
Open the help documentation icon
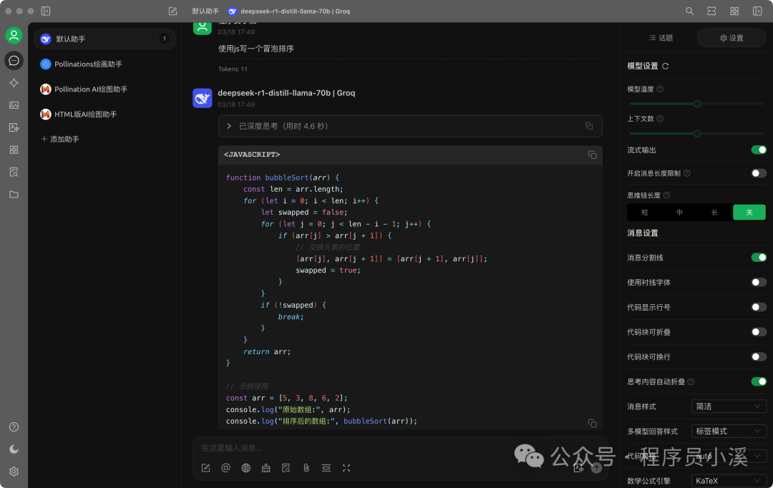click(x=14, y=427)
